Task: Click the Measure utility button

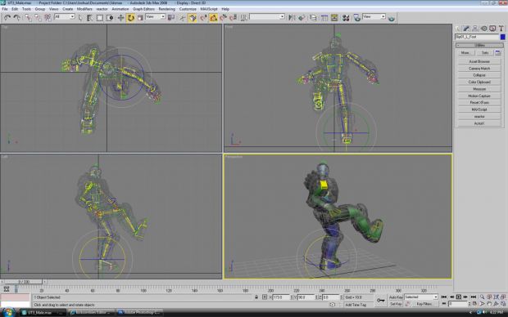Action: pyautogui.click(x=479, y=89)
